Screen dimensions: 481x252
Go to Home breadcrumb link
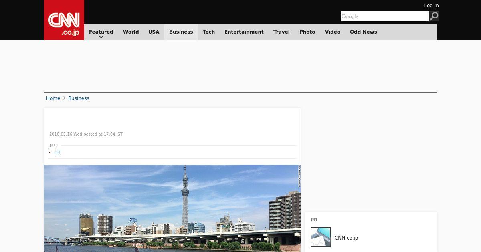[53, 98]
